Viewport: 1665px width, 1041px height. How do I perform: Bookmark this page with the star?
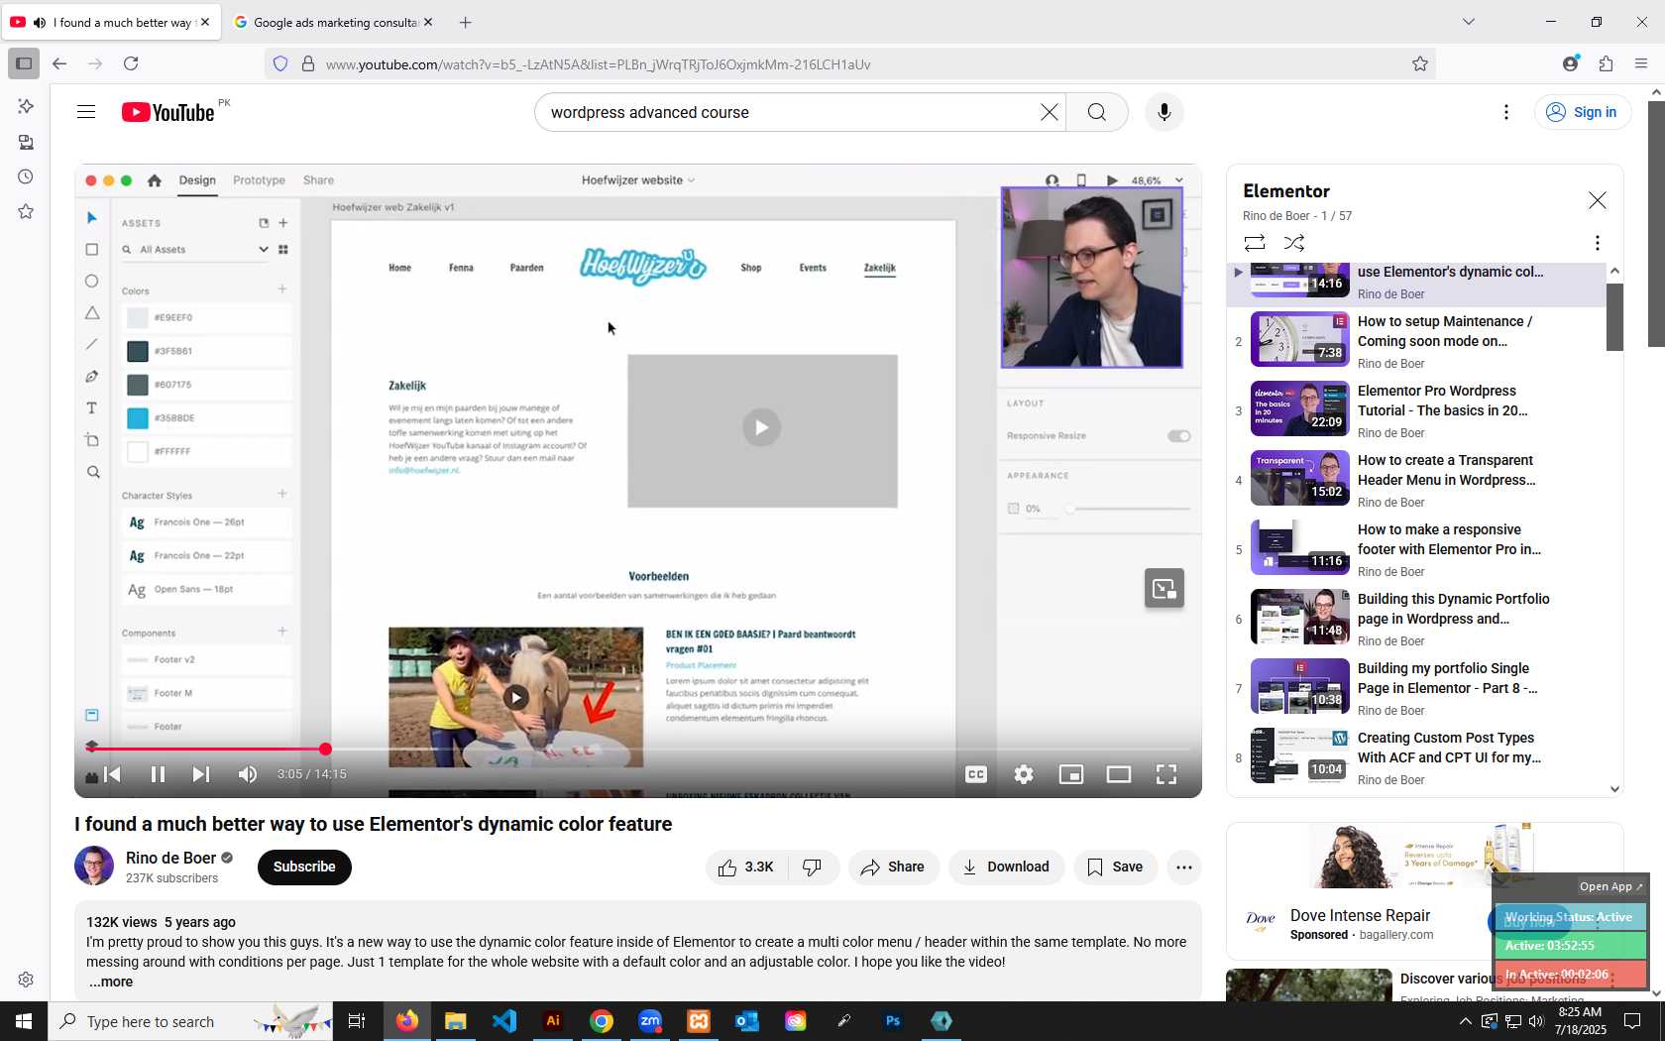pos(1419,63)
